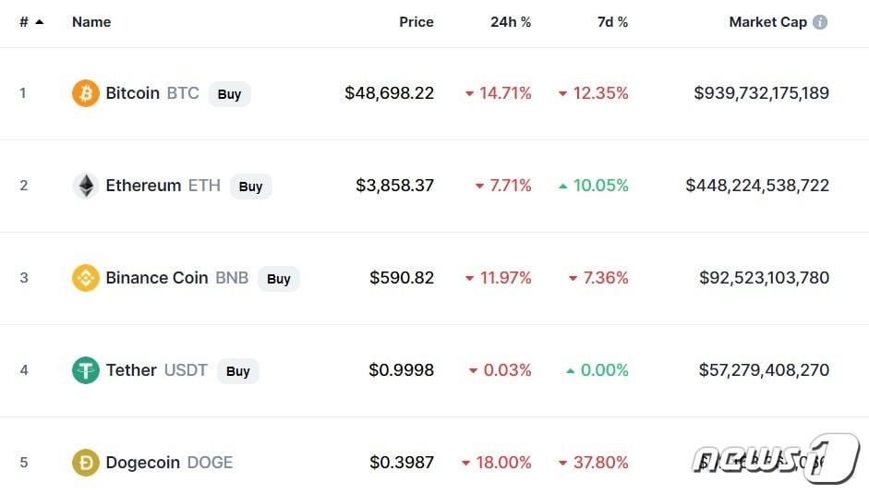Sort by the 7d % column header
The image size is (869, 495).
tap(612, 22)
